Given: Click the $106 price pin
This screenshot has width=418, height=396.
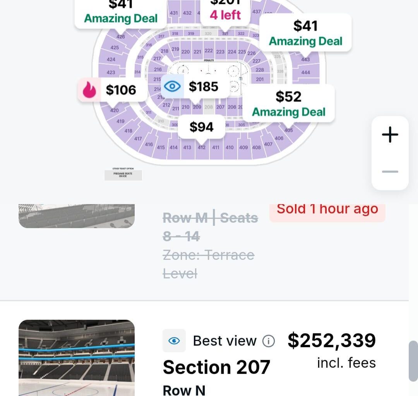Looking at the screenshot, I should [x=122, y=90].
